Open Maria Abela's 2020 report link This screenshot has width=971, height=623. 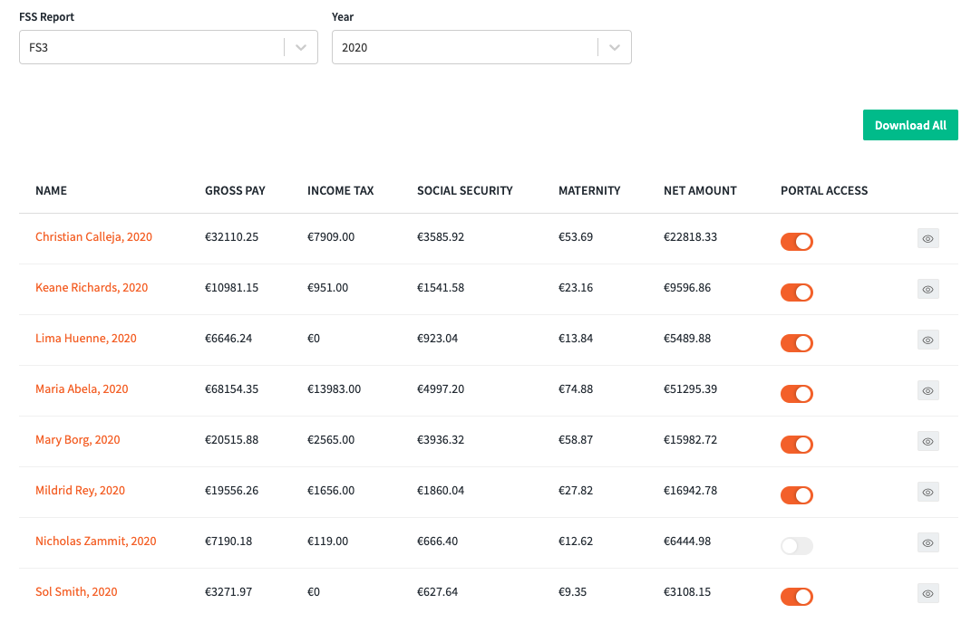coord(82,388)
